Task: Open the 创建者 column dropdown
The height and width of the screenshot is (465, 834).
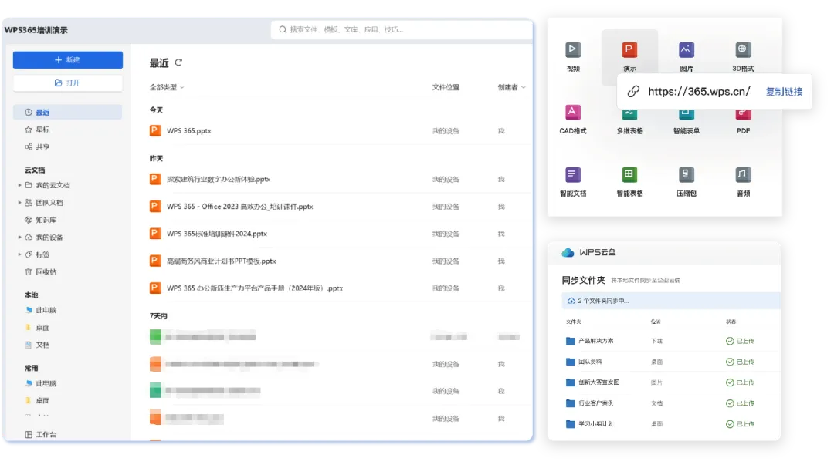Action: pyautogui.click(x=511, y=87)
